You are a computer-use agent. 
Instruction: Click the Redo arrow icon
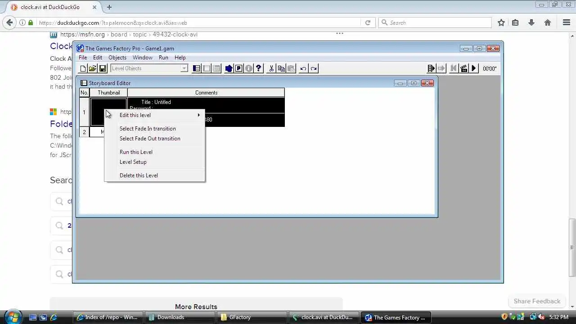click(314, 68)
